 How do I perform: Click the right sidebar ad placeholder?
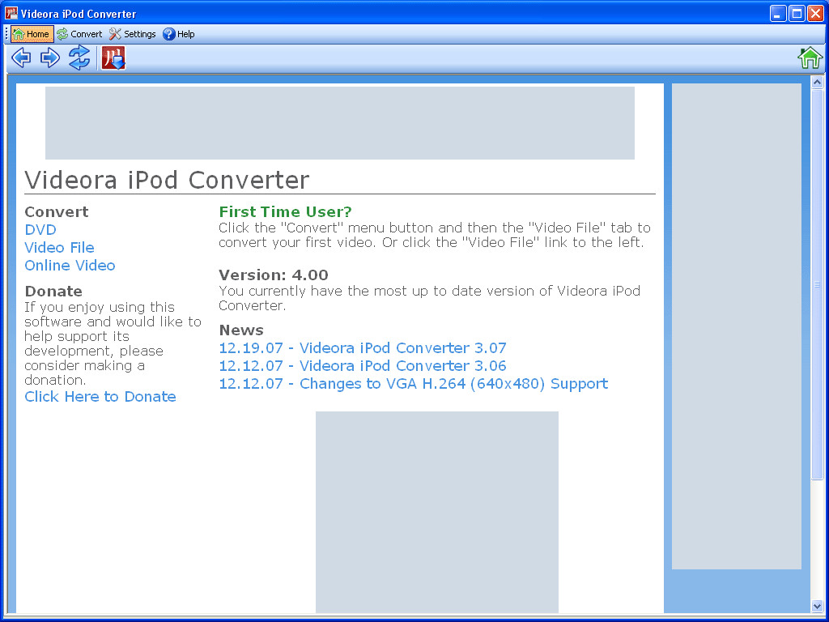click(737, 326)
